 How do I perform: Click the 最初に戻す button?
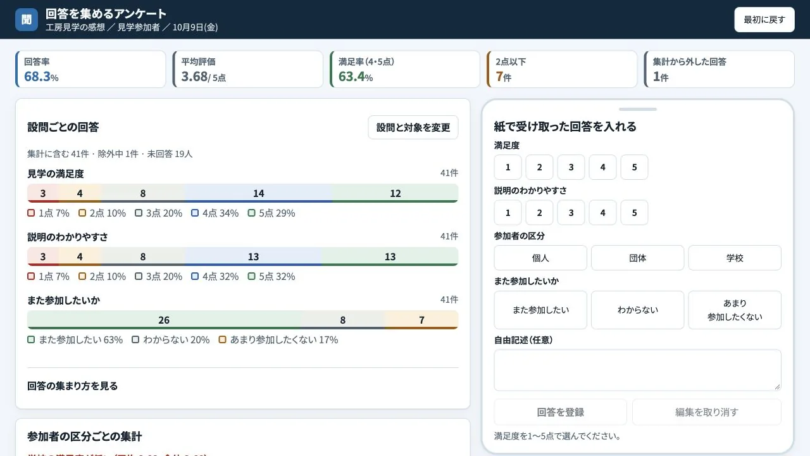tap(764, 20)
